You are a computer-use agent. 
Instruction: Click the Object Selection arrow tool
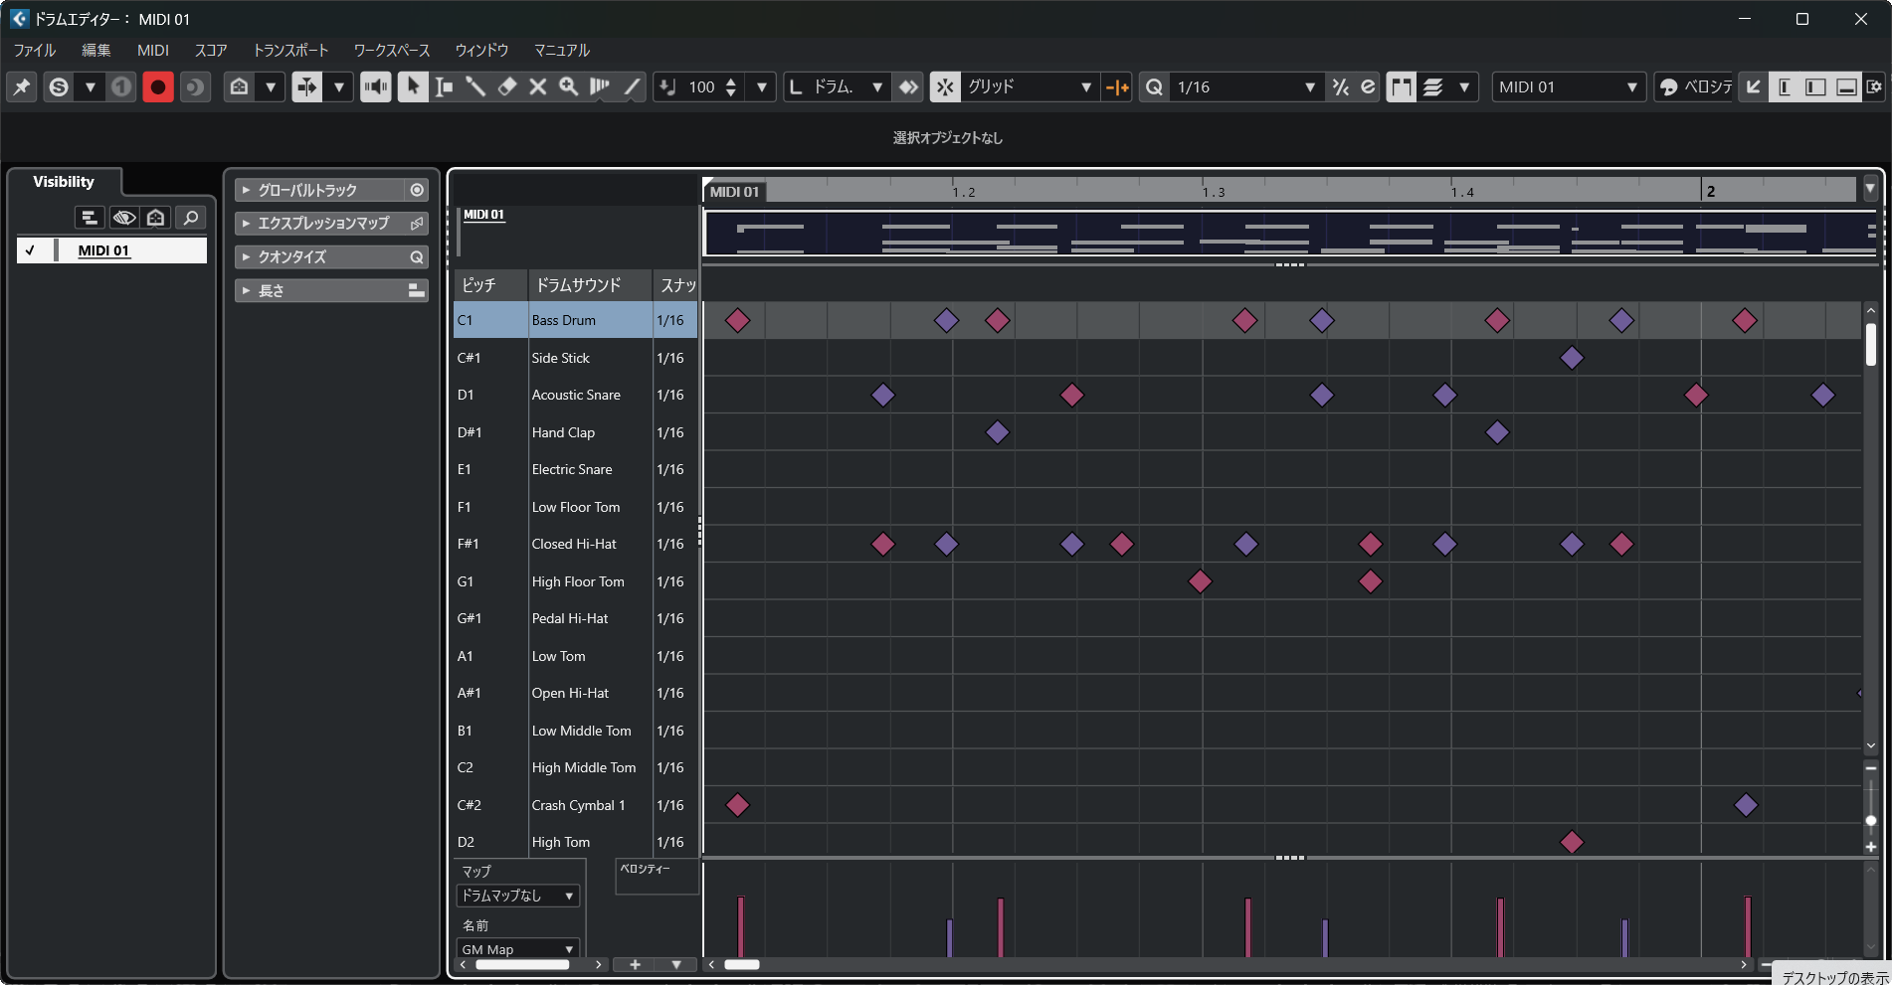(413, 87)
